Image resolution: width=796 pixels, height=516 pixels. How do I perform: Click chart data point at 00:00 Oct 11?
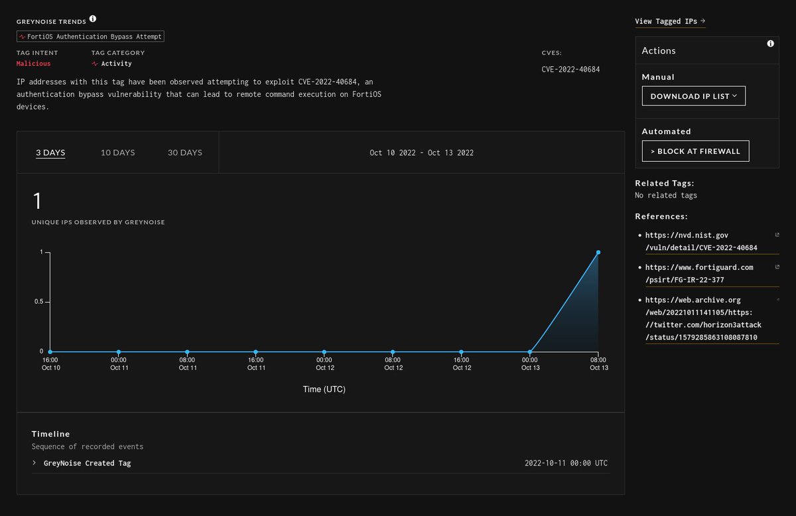point(119,352)
